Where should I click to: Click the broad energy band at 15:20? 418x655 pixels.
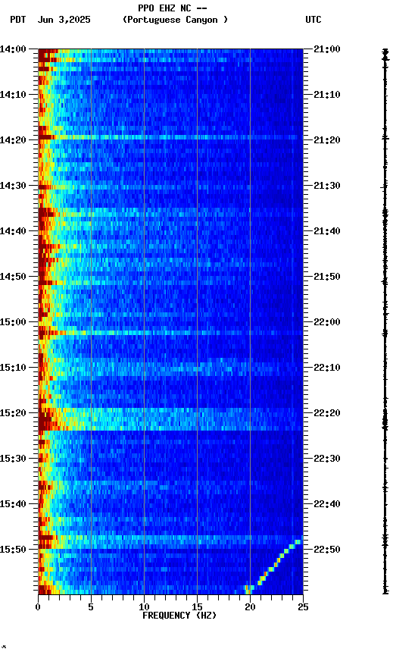tap(170, 419)
